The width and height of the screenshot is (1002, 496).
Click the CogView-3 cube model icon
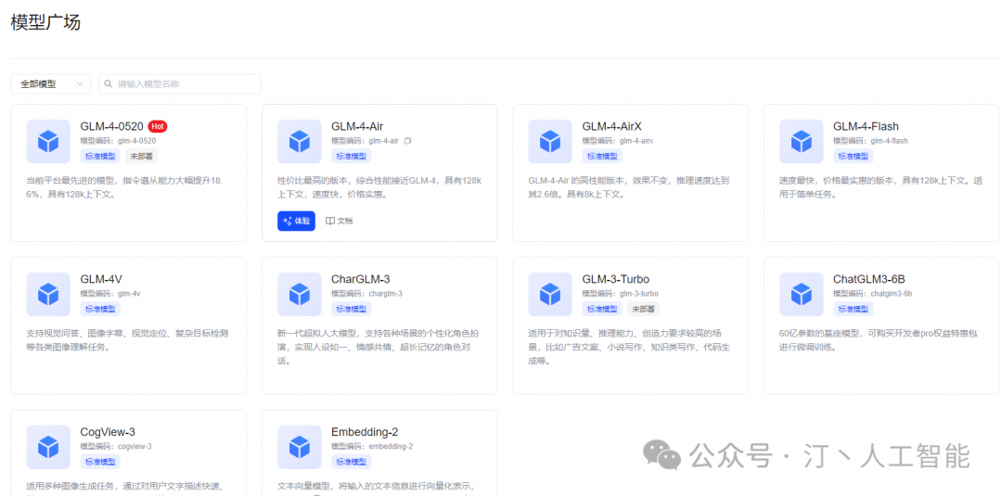[x=48, y=447]
